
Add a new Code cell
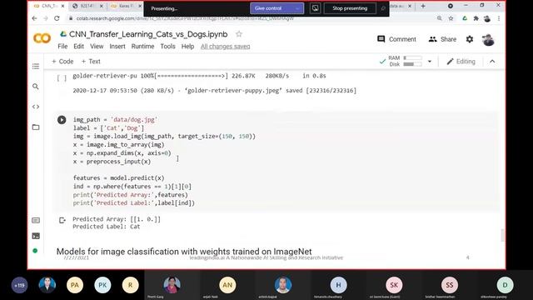point(62,62)
